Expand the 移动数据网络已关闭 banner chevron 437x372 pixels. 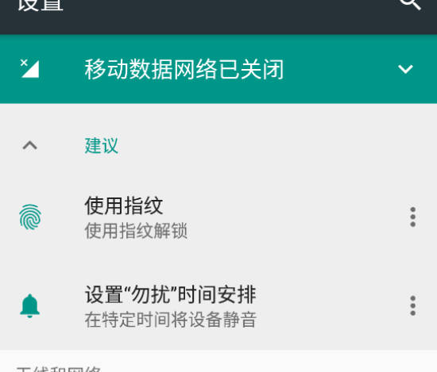point(405,69)
